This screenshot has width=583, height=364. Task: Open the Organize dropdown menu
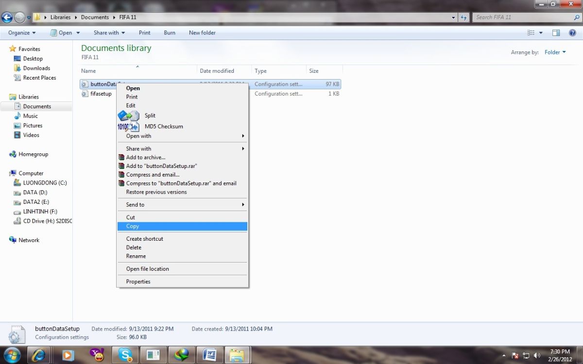click(x=22, y=33)
